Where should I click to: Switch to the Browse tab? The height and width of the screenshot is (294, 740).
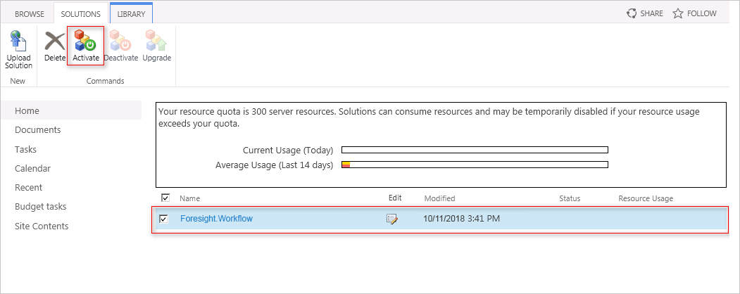(x=30, y=13)
